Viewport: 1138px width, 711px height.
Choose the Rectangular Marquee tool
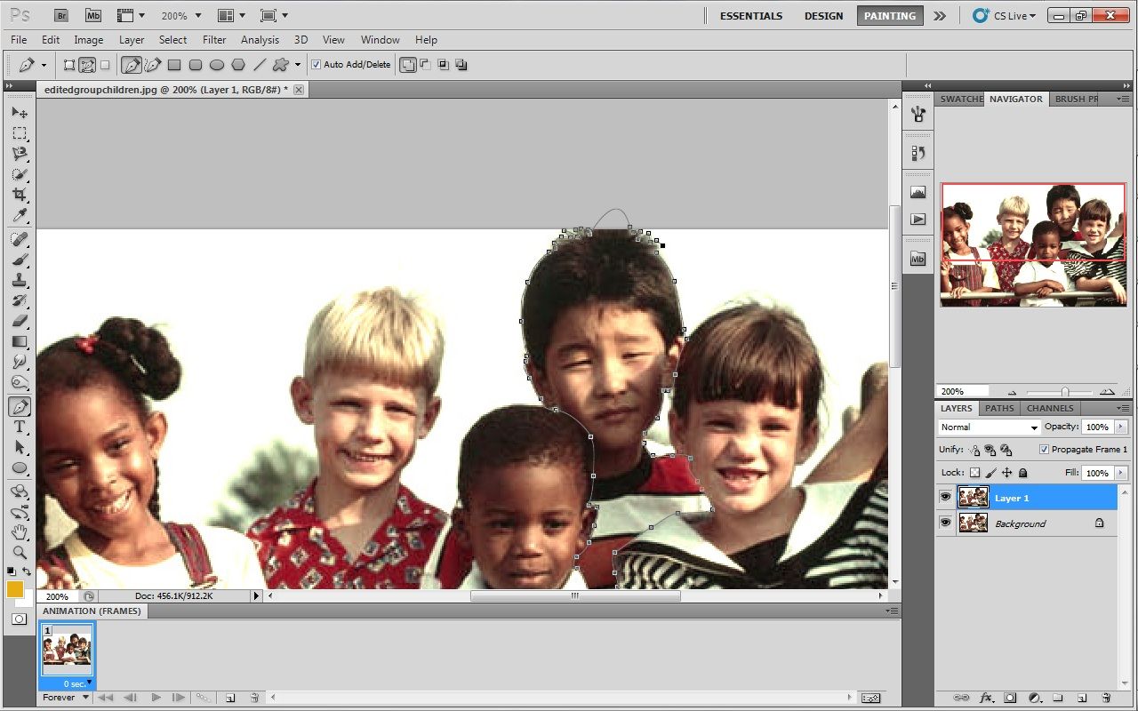click(20, 133)
